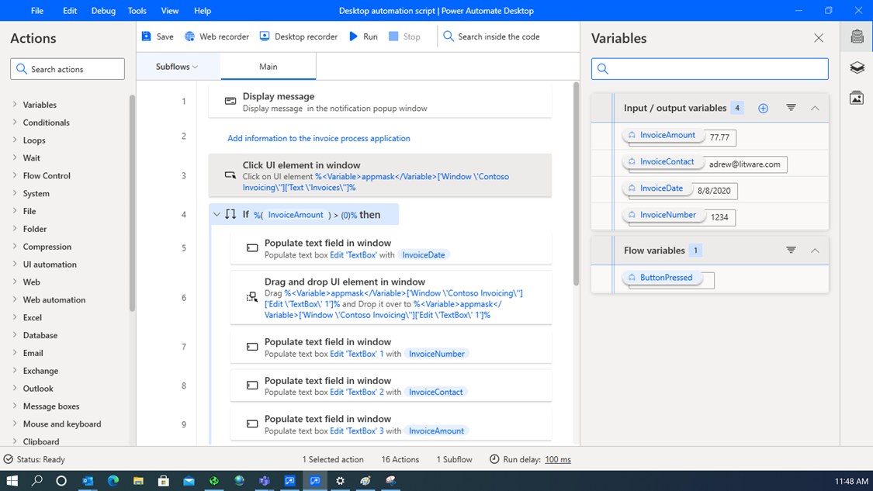Open the Debug menu

103,11
